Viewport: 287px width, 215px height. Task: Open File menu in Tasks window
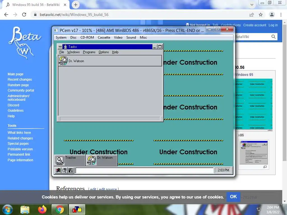[62, 52]
